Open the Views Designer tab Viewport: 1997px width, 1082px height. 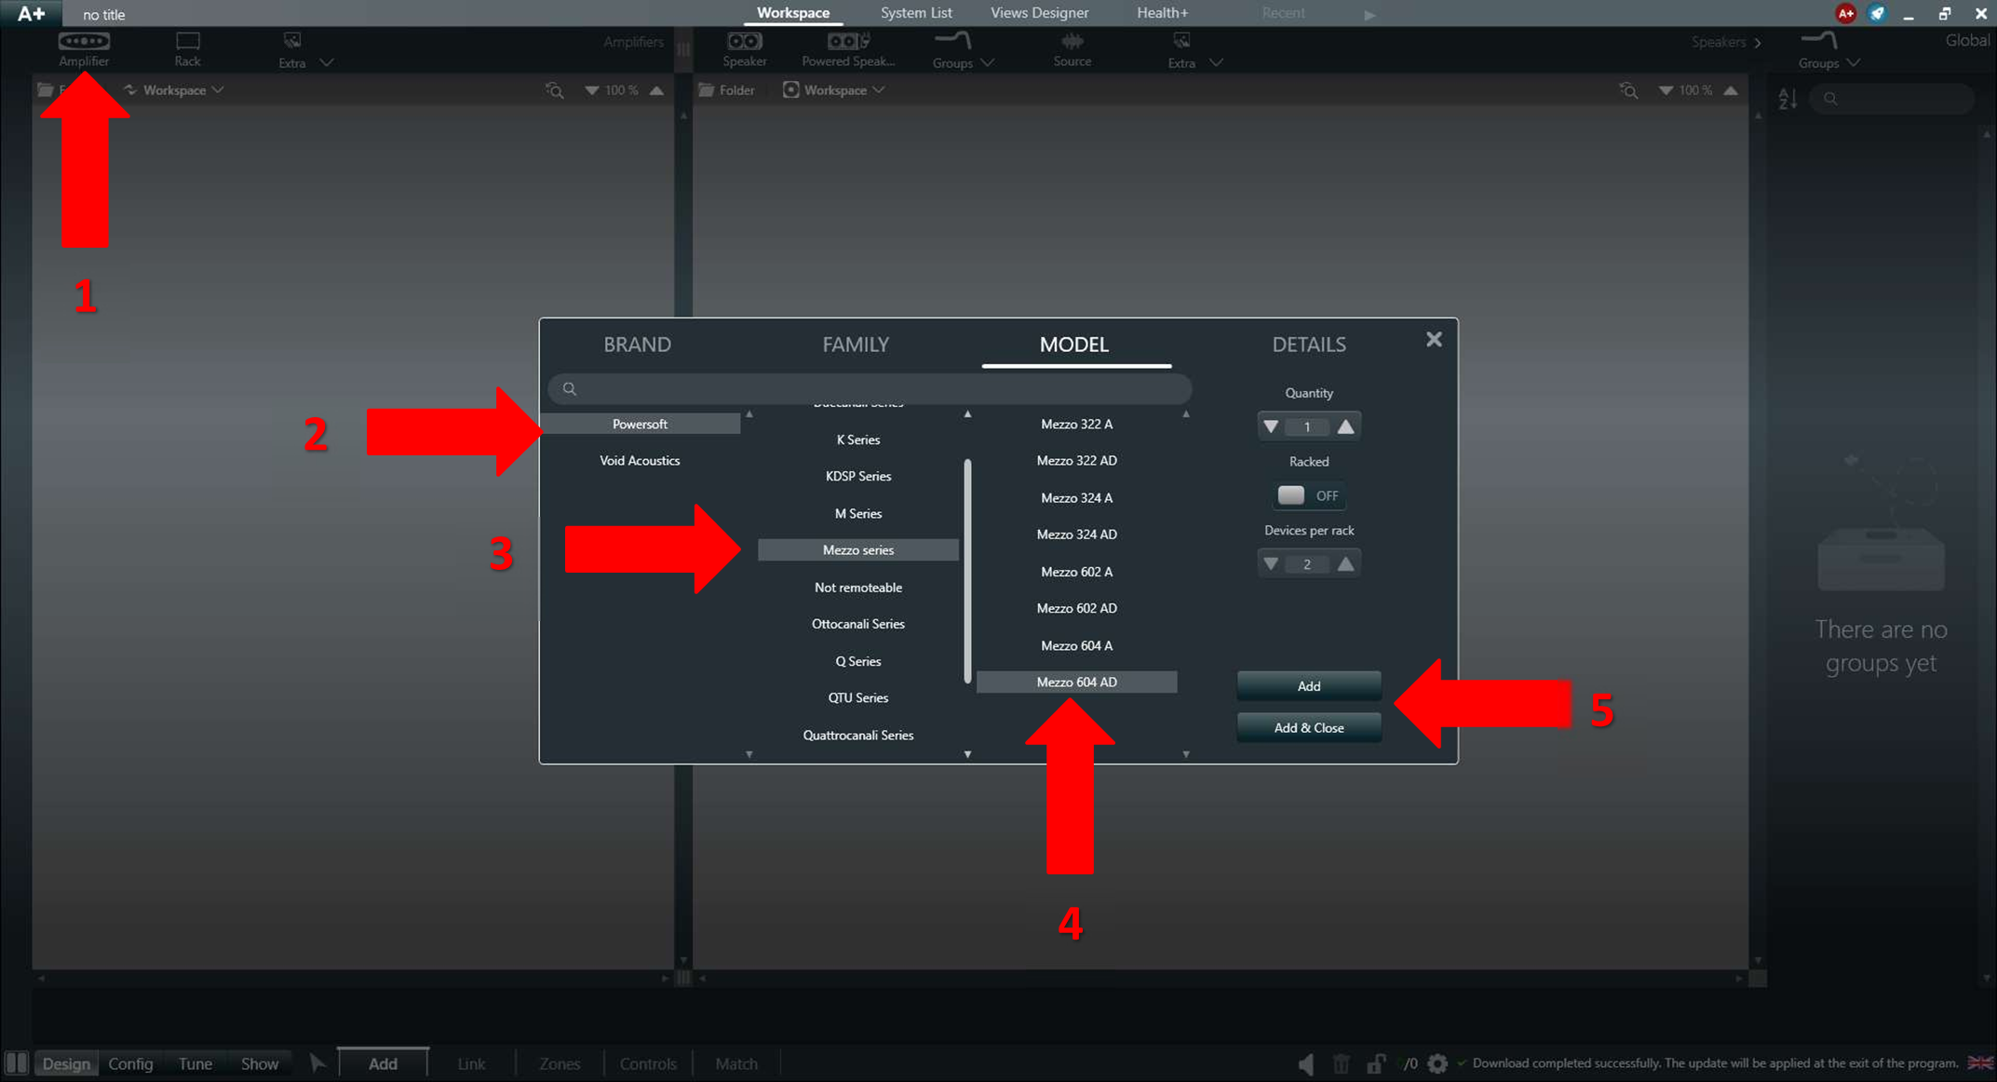click(1039, 13)
